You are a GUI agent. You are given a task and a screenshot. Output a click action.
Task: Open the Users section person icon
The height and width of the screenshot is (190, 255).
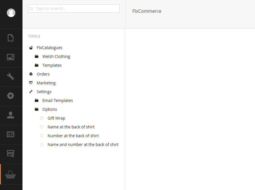[11, 115]
